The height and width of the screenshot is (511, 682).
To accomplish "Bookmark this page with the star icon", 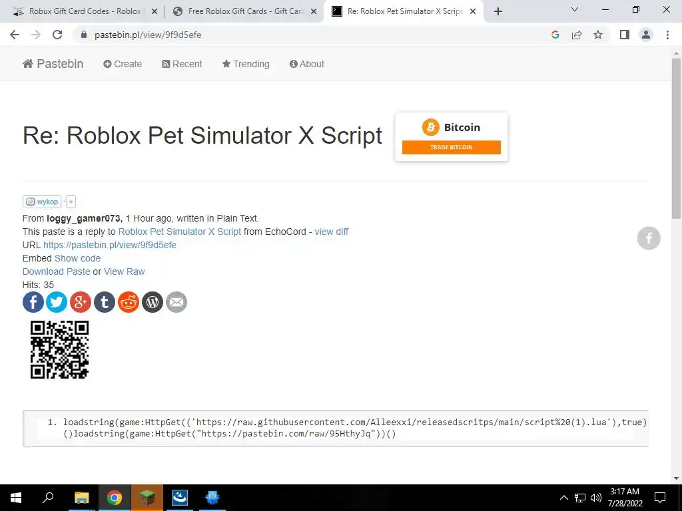I will [x=598, y=35].
